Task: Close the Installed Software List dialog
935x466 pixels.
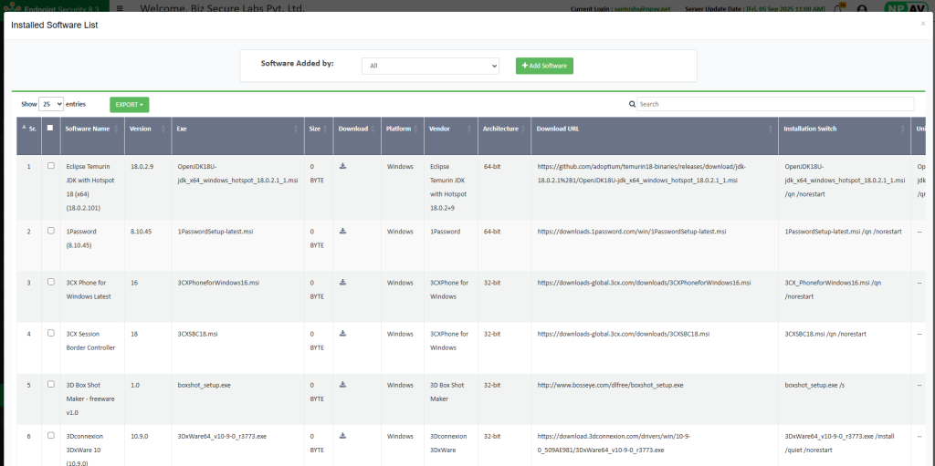Action: [x=922, y=24]
